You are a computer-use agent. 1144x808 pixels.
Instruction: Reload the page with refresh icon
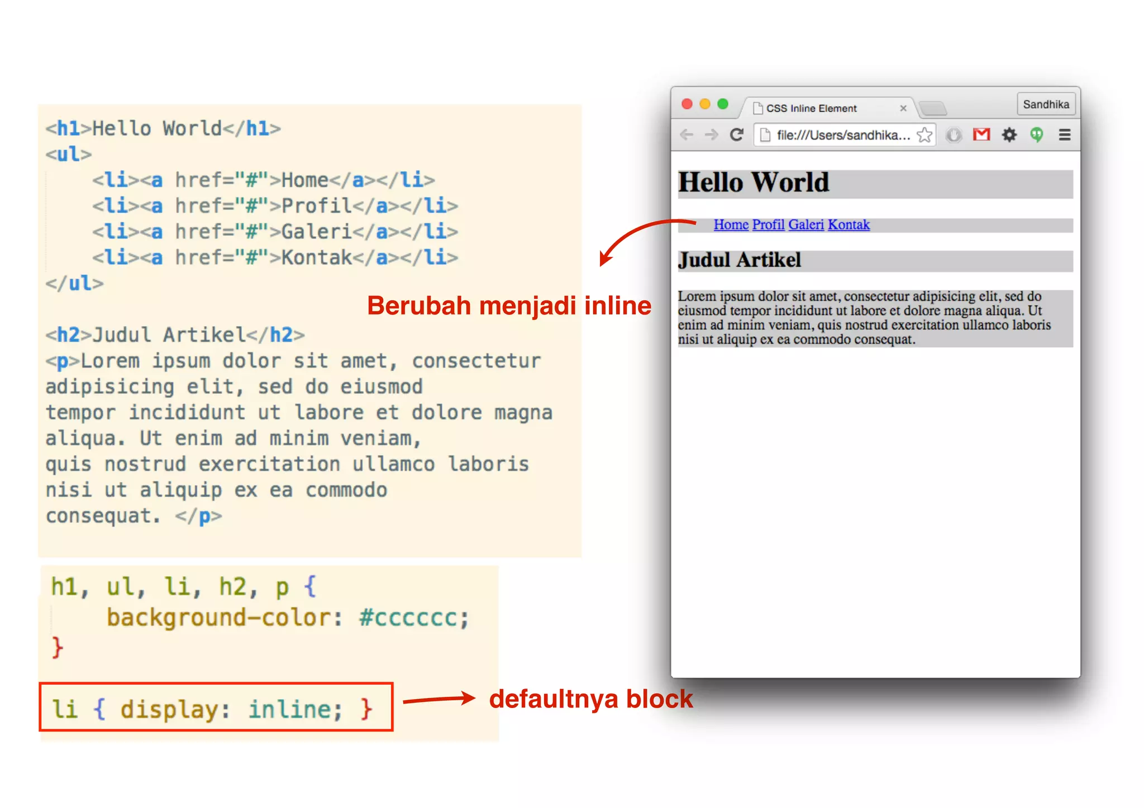tap(737, 135)
